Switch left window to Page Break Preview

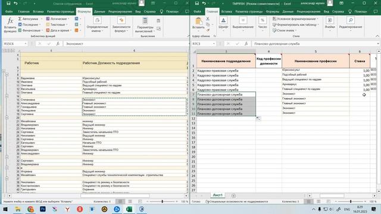point(140,202)
